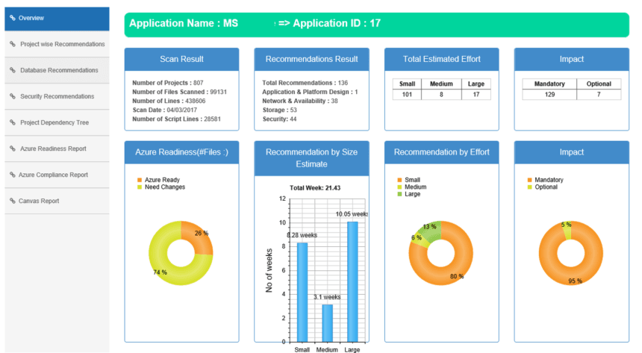This screenshot has height=353, width=642.
Task: Click the Application Name banner
Action: tap(377, 25)
